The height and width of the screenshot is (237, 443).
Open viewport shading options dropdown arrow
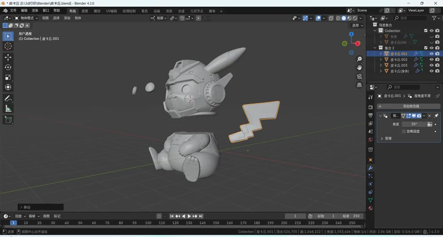pyautogui.click(x=361, y=18)
